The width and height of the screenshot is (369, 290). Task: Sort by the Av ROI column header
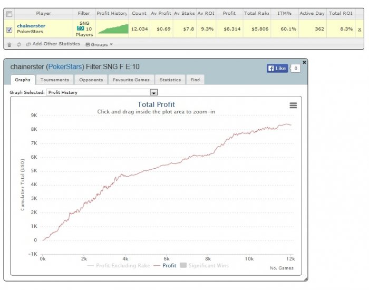[x=206, y=13]
